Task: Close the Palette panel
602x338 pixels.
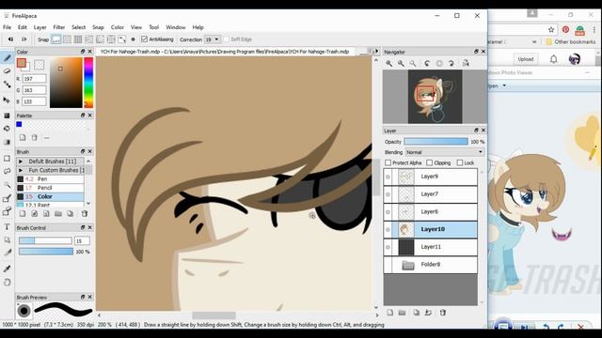Action: coord(90,115)
